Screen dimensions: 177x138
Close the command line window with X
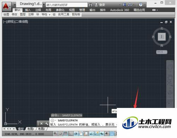pyautogui.click(x=41, y=123)
